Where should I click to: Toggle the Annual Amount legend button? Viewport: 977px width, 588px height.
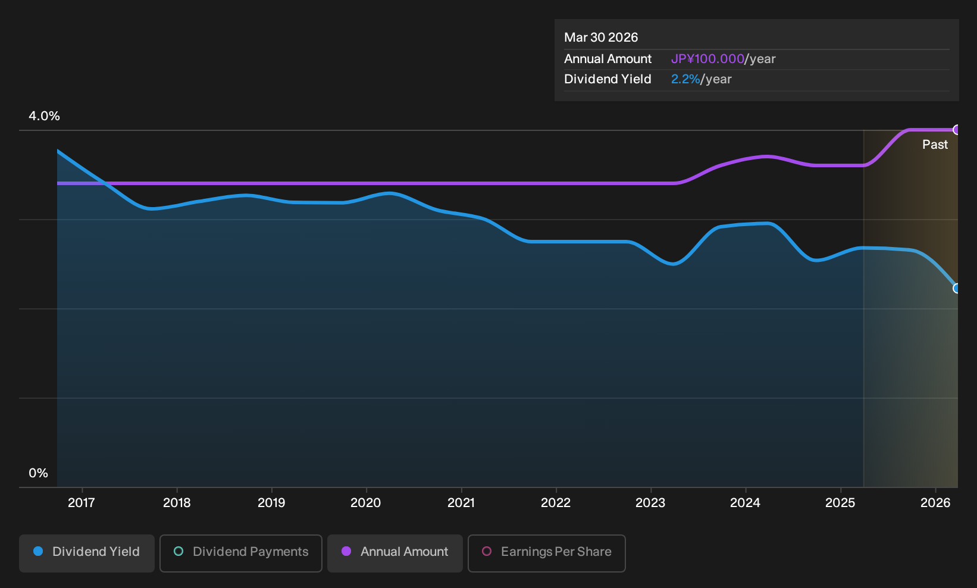point(395,553)
